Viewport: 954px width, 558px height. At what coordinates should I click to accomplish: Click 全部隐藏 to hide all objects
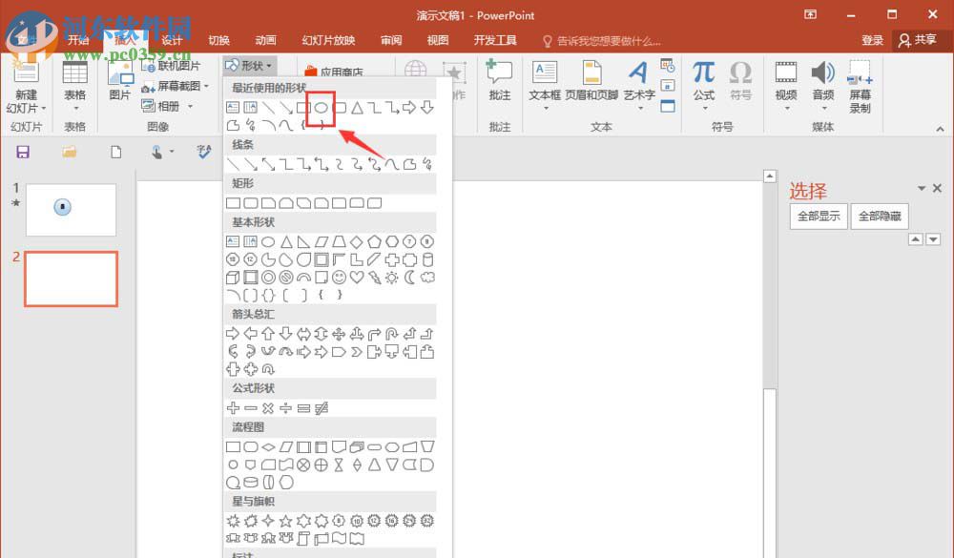click(x=880, y=216)
